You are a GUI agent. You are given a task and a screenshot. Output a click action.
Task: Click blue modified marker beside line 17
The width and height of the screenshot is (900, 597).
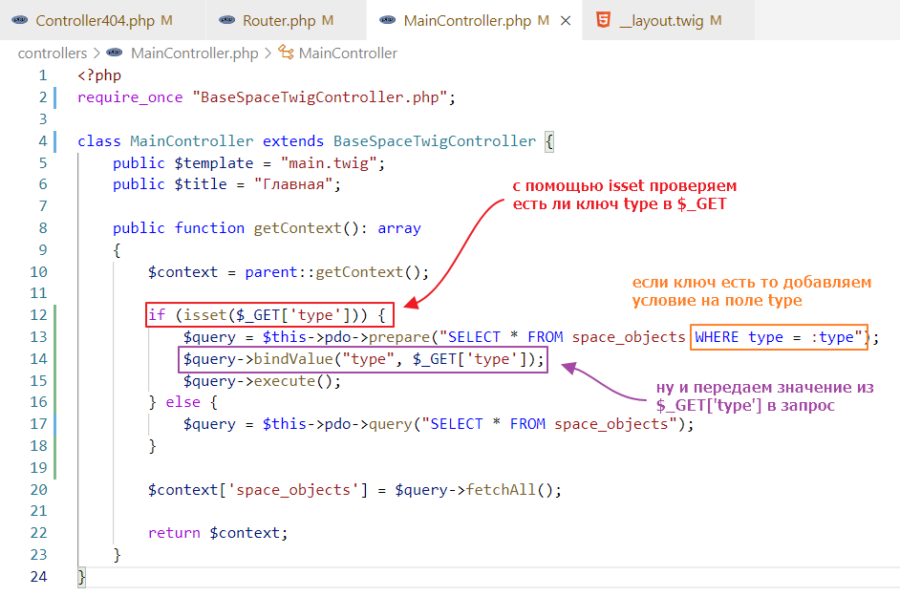pos(56,423)
